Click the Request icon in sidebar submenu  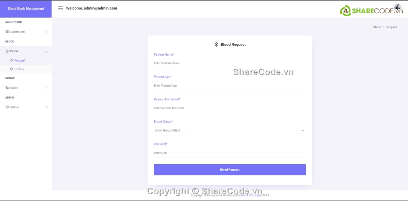pos(12,60)
